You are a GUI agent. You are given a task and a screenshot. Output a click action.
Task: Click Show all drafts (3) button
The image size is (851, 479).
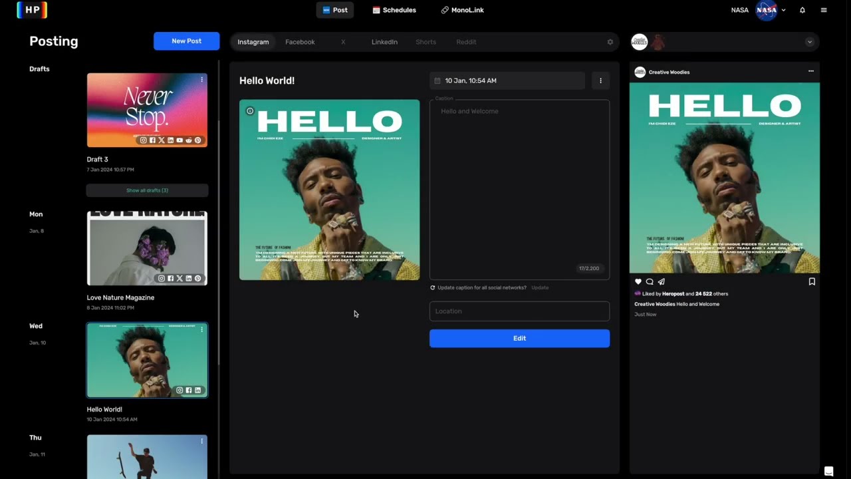147,190
